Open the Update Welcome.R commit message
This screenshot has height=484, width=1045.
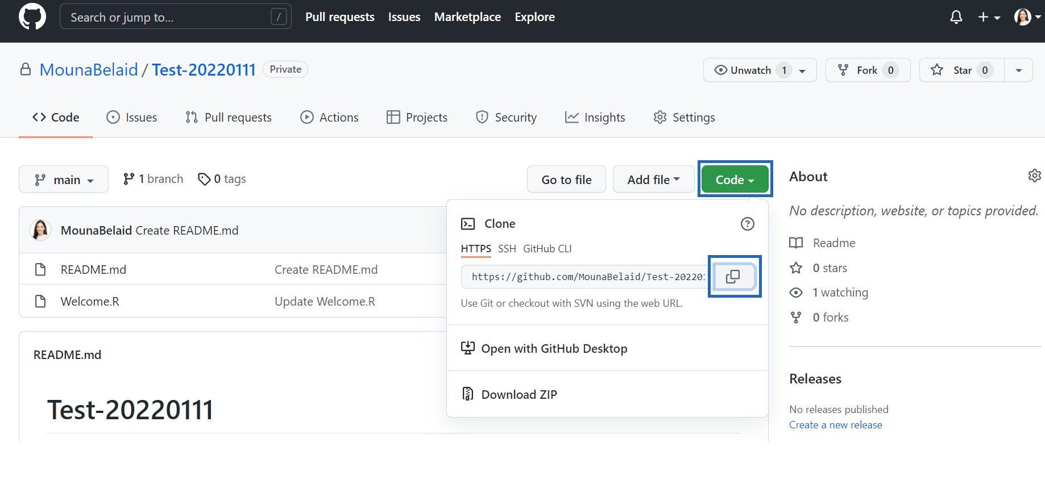tap(325, 301)
